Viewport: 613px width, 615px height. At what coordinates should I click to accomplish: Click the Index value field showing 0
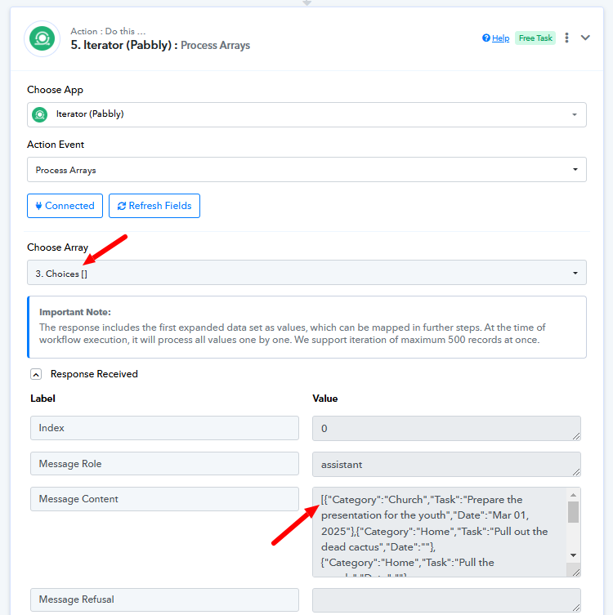point(446,428)
